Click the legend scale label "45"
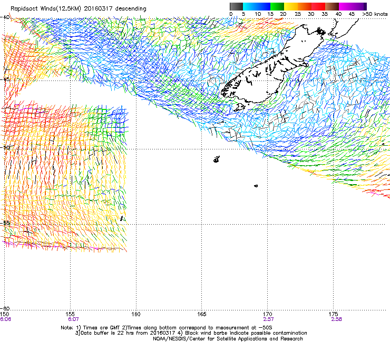Image resolution: width=390 pixels, height=342 pixels. pyautogui.click(x=352, y=14)
